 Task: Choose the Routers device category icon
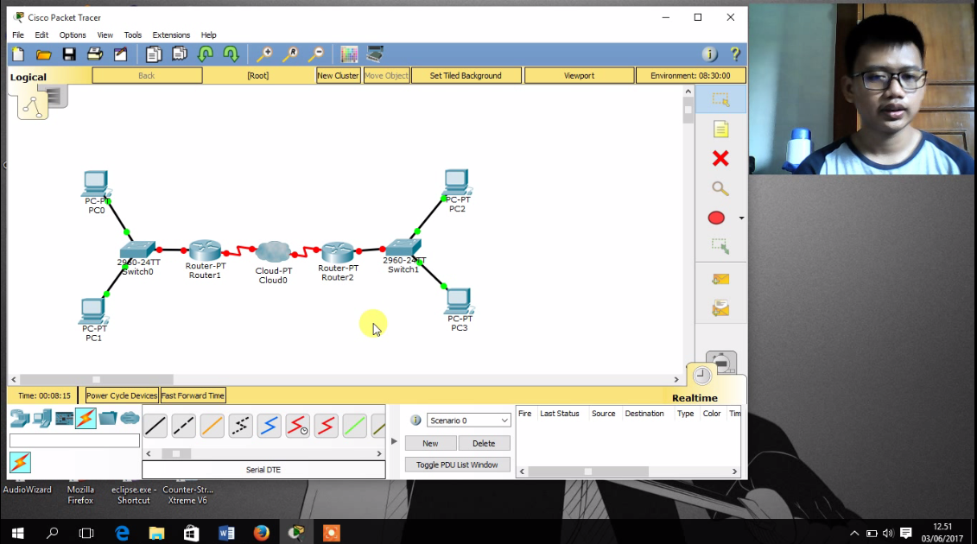click(19, 418)
